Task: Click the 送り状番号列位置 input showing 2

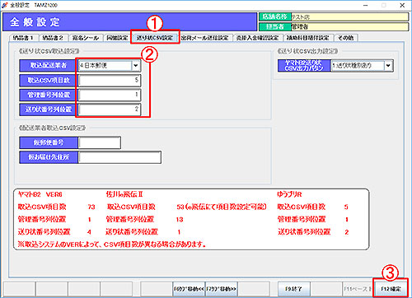Action: [110, 109]
